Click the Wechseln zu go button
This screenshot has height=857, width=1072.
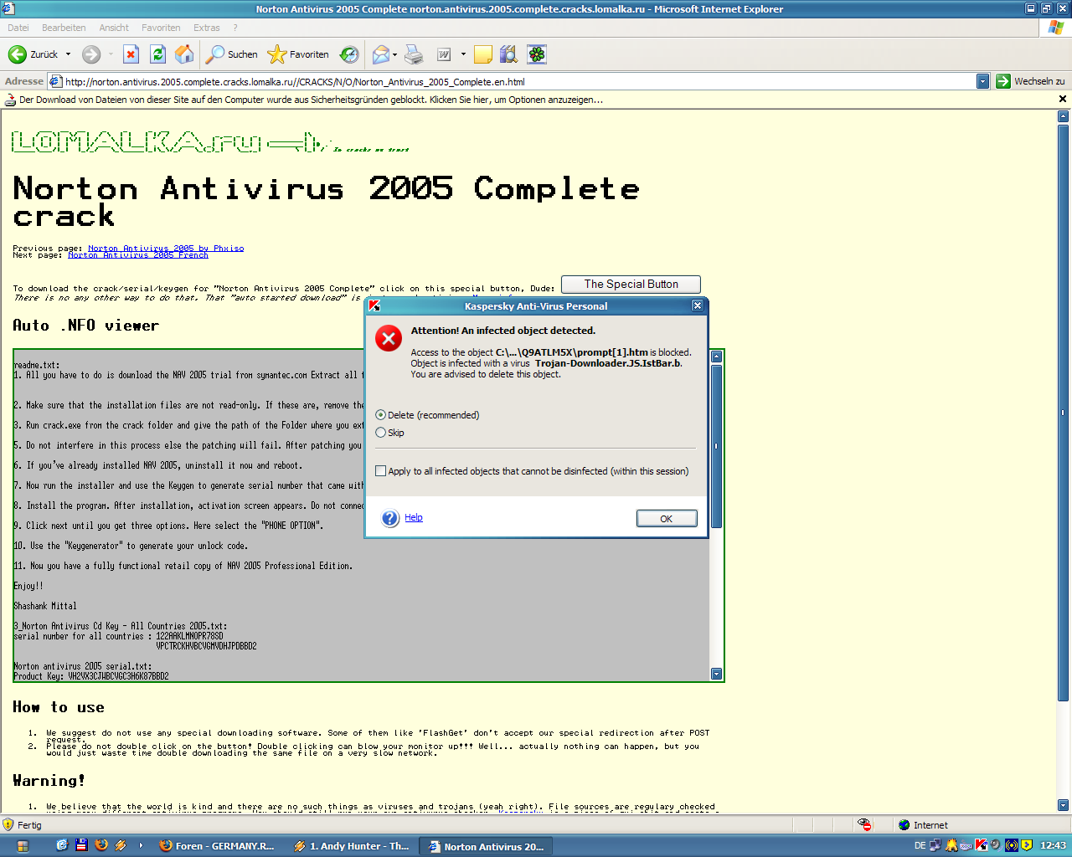tap(1030, 81)
